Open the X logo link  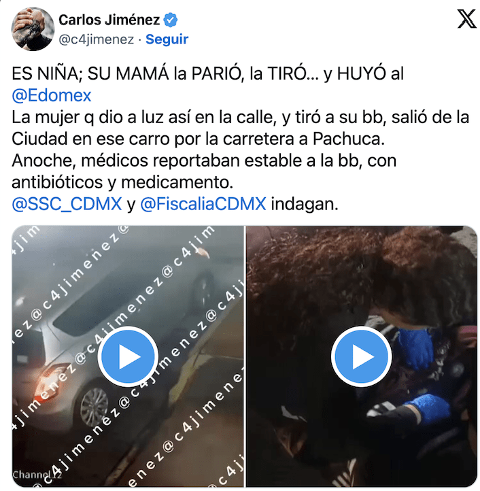pos(466,19)
